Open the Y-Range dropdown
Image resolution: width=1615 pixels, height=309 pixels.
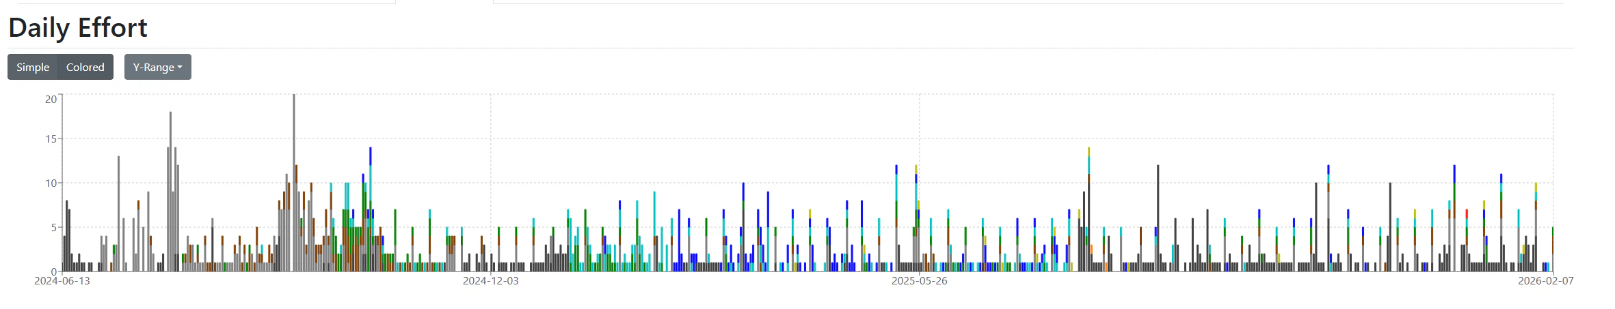[158, 67]
